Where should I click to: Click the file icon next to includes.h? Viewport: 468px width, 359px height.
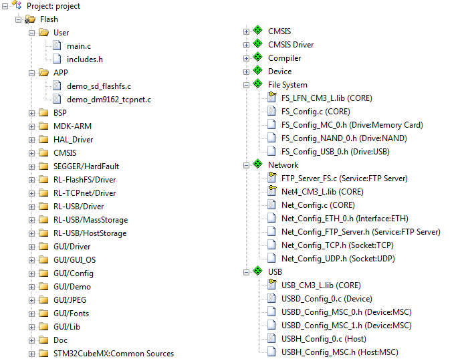[x=57, y=59]
